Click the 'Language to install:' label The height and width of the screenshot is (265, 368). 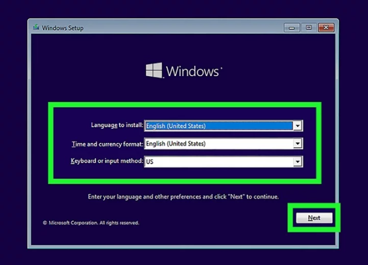coord(117,125)
